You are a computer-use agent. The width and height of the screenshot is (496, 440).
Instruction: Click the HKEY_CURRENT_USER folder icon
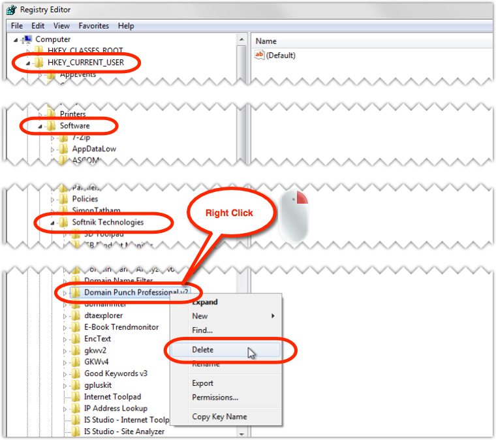[x=39, y=62]
